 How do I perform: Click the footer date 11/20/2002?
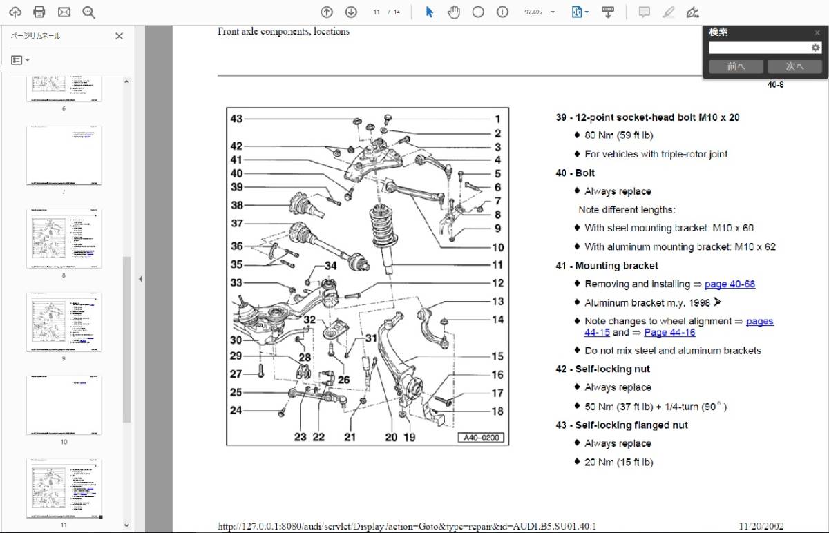coord(760,527)
